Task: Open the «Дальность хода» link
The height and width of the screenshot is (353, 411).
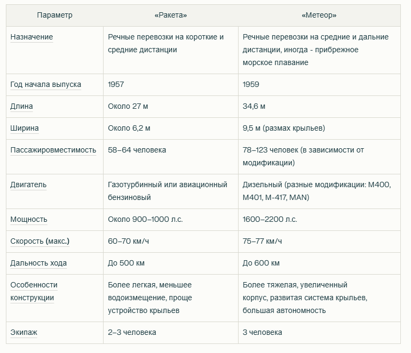Action: [38, 263]
